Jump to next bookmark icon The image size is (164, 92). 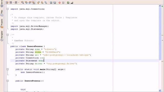coord(42,3)
